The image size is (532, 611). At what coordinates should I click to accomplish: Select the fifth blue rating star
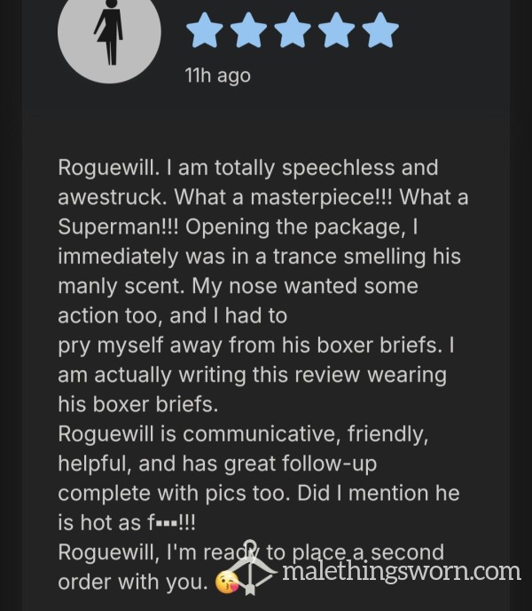coord(380,30)
